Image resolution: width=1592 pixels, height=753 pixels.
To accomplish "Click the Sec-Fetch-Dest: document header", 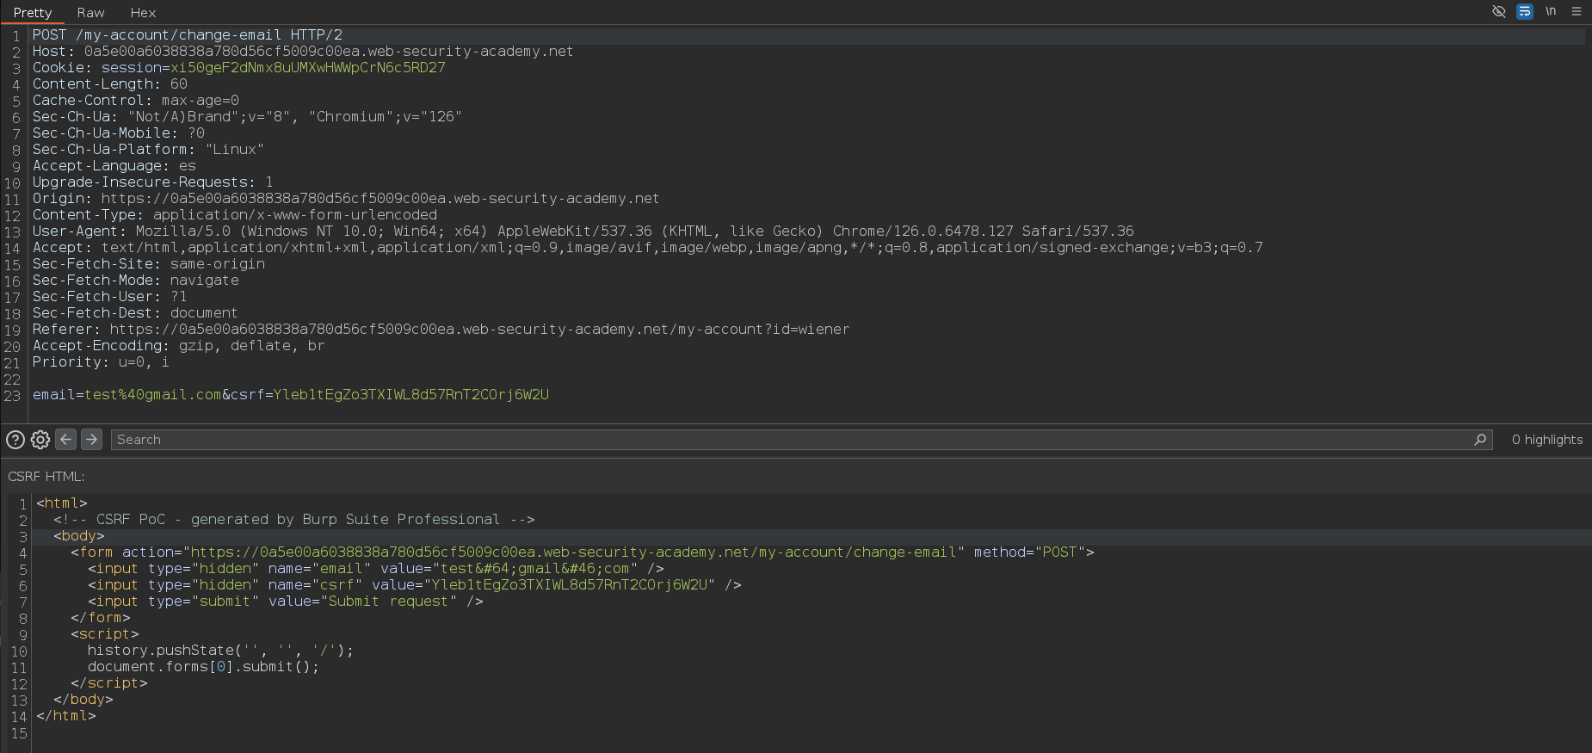I will [135, 313].
